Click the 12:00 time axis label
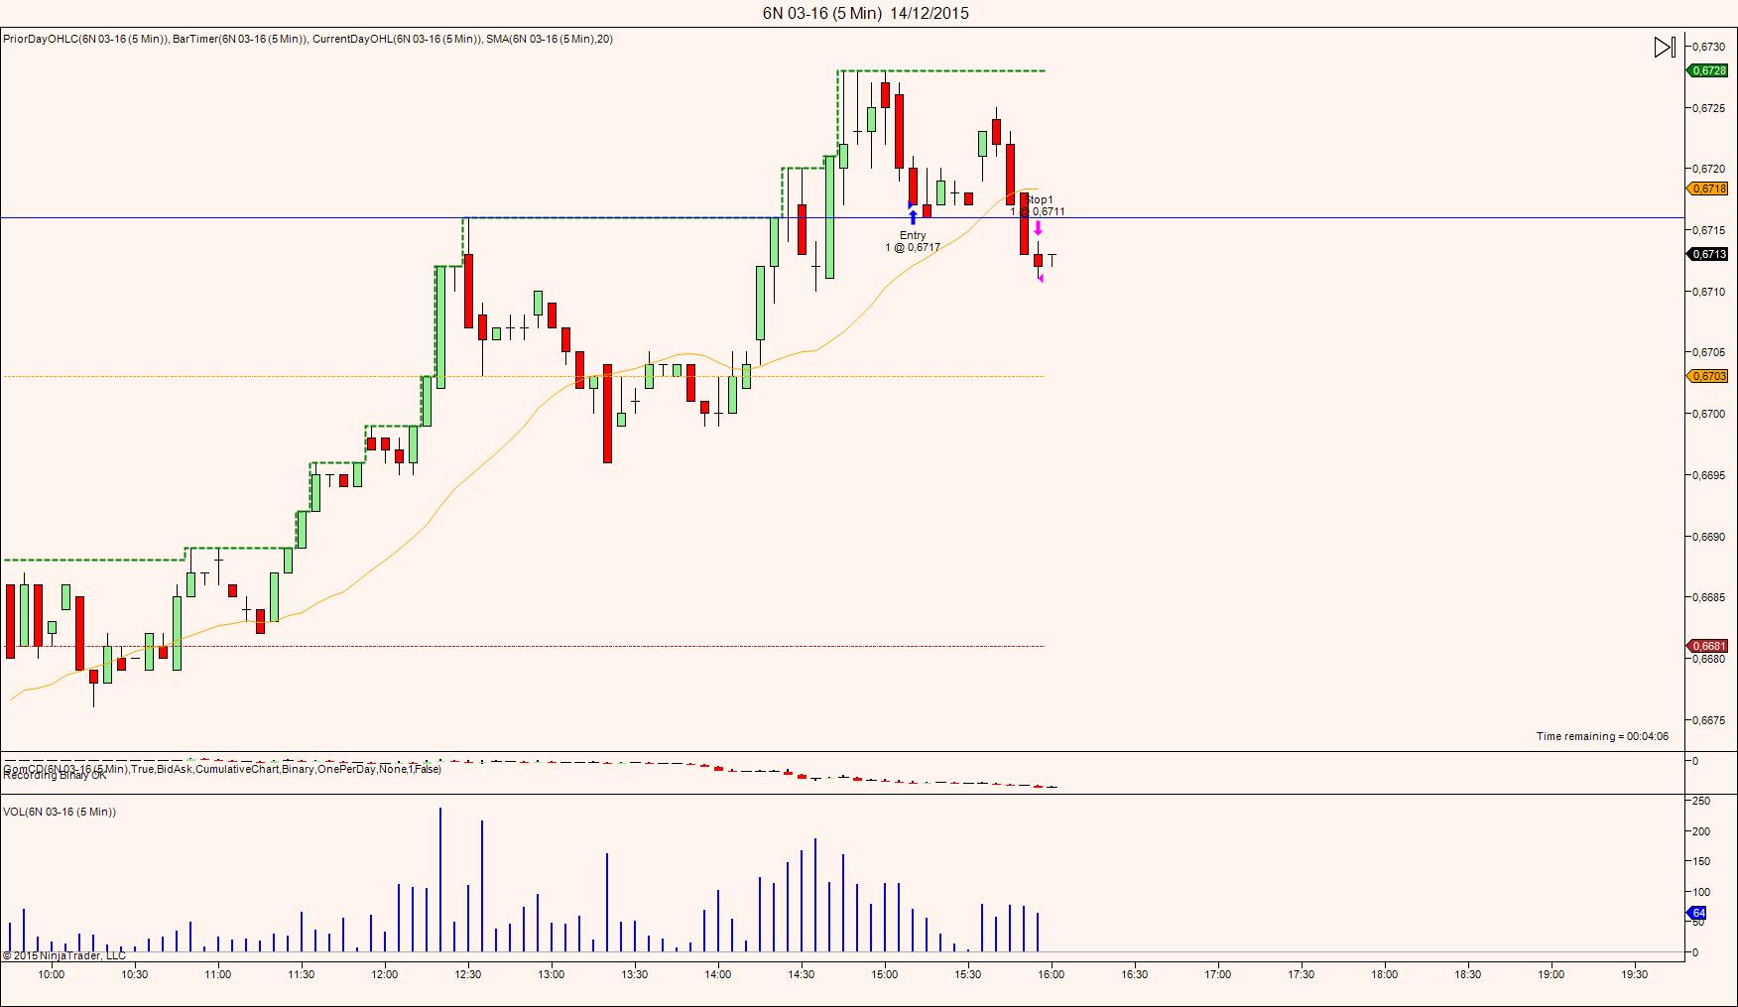This screenshot has height=1007, width=1738. click(x=384, y=974)
